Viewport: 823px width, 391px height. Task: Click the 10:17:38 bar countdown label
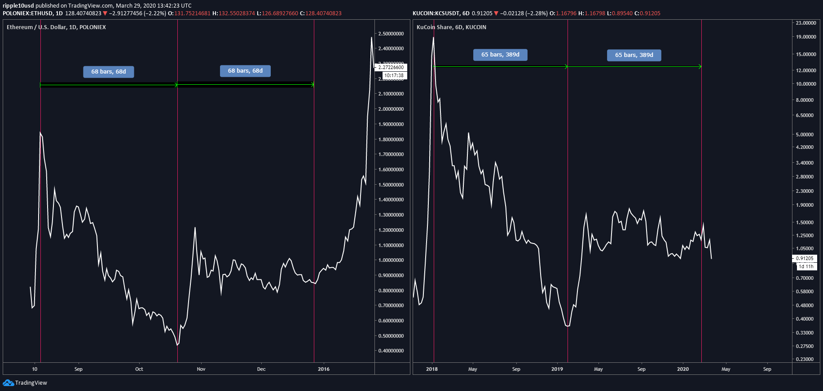tap(394, 75)
